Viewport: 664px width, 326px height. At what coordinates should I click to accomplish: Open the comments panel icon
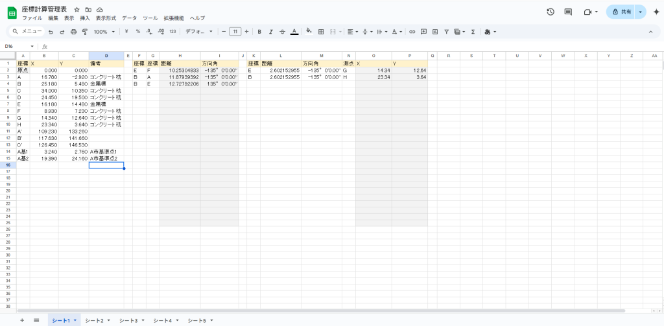point(568,12)
